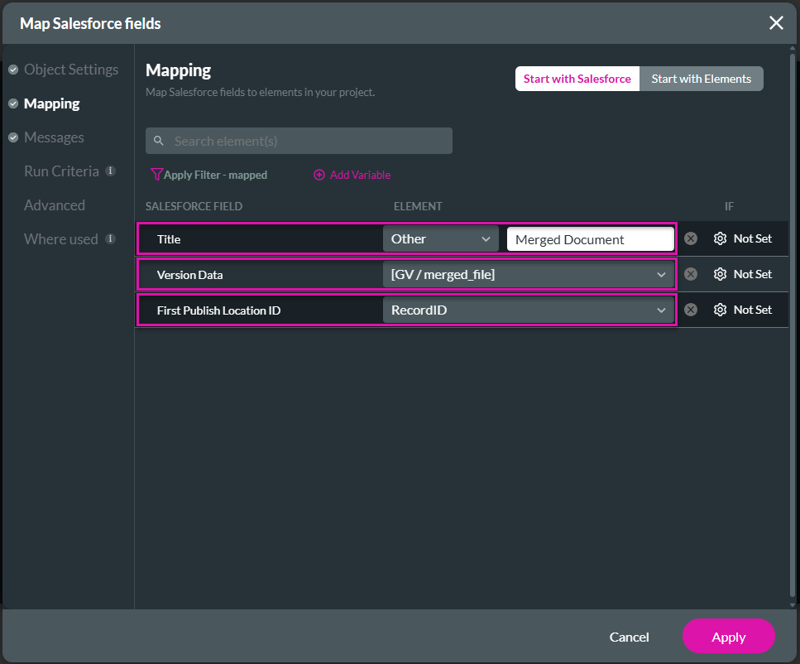The width and height of the screenshot is (800, 664).
Task: Select the Title Salesforce field label
Action: click(169, 239)
